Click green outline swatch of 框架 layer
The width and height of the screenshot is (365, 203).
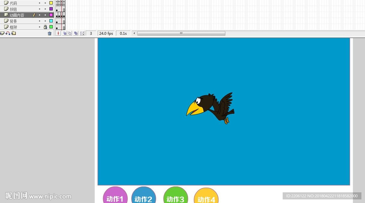(x=51, y=27)
